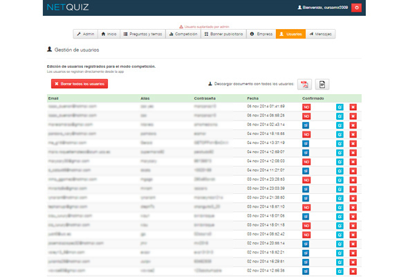
Task: Click the Bienvenido user greeting
Action: (322, 8)
